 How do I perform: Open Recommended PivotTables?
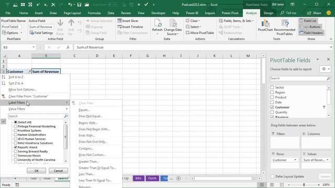[285, 27]
